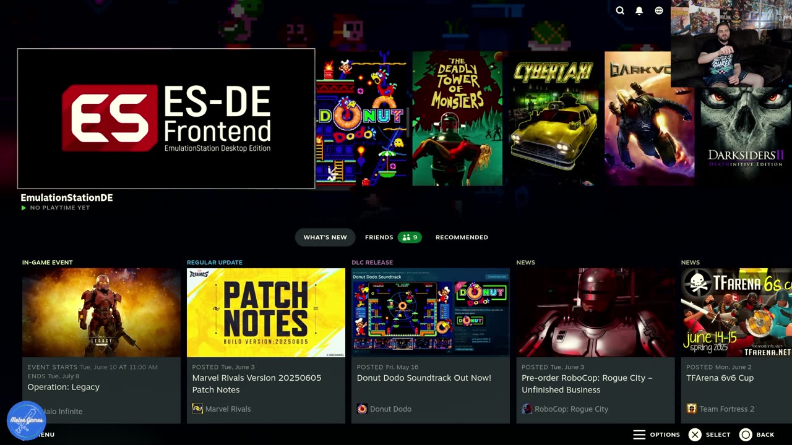Switch to the What's New tab
This screenshot has width=792, height=445.
tap(325, 237)
